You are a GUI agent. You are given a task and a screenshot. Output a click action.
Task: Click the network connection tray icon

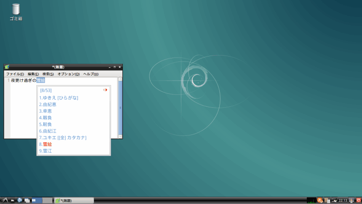tap(334, 200)
